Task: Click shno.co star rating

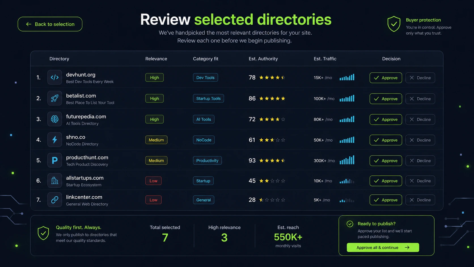Action: coord(272,140)
